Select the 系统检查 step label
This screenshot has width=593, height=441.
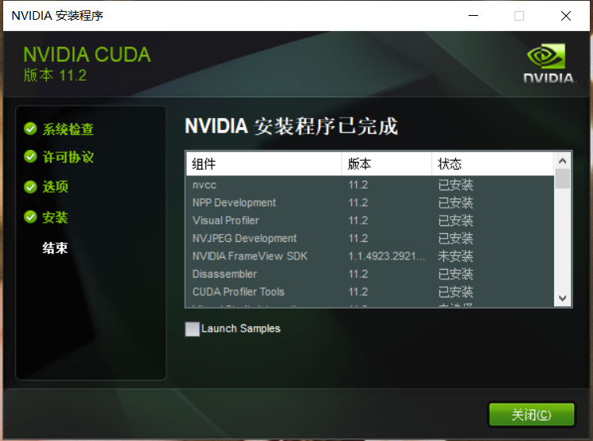point(68,129)
